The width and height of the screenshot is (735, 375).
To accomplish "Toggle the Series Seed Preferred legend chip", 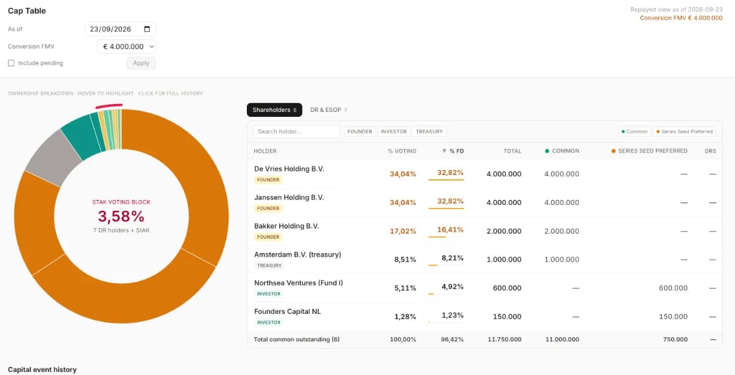I will tap(685, 132).
